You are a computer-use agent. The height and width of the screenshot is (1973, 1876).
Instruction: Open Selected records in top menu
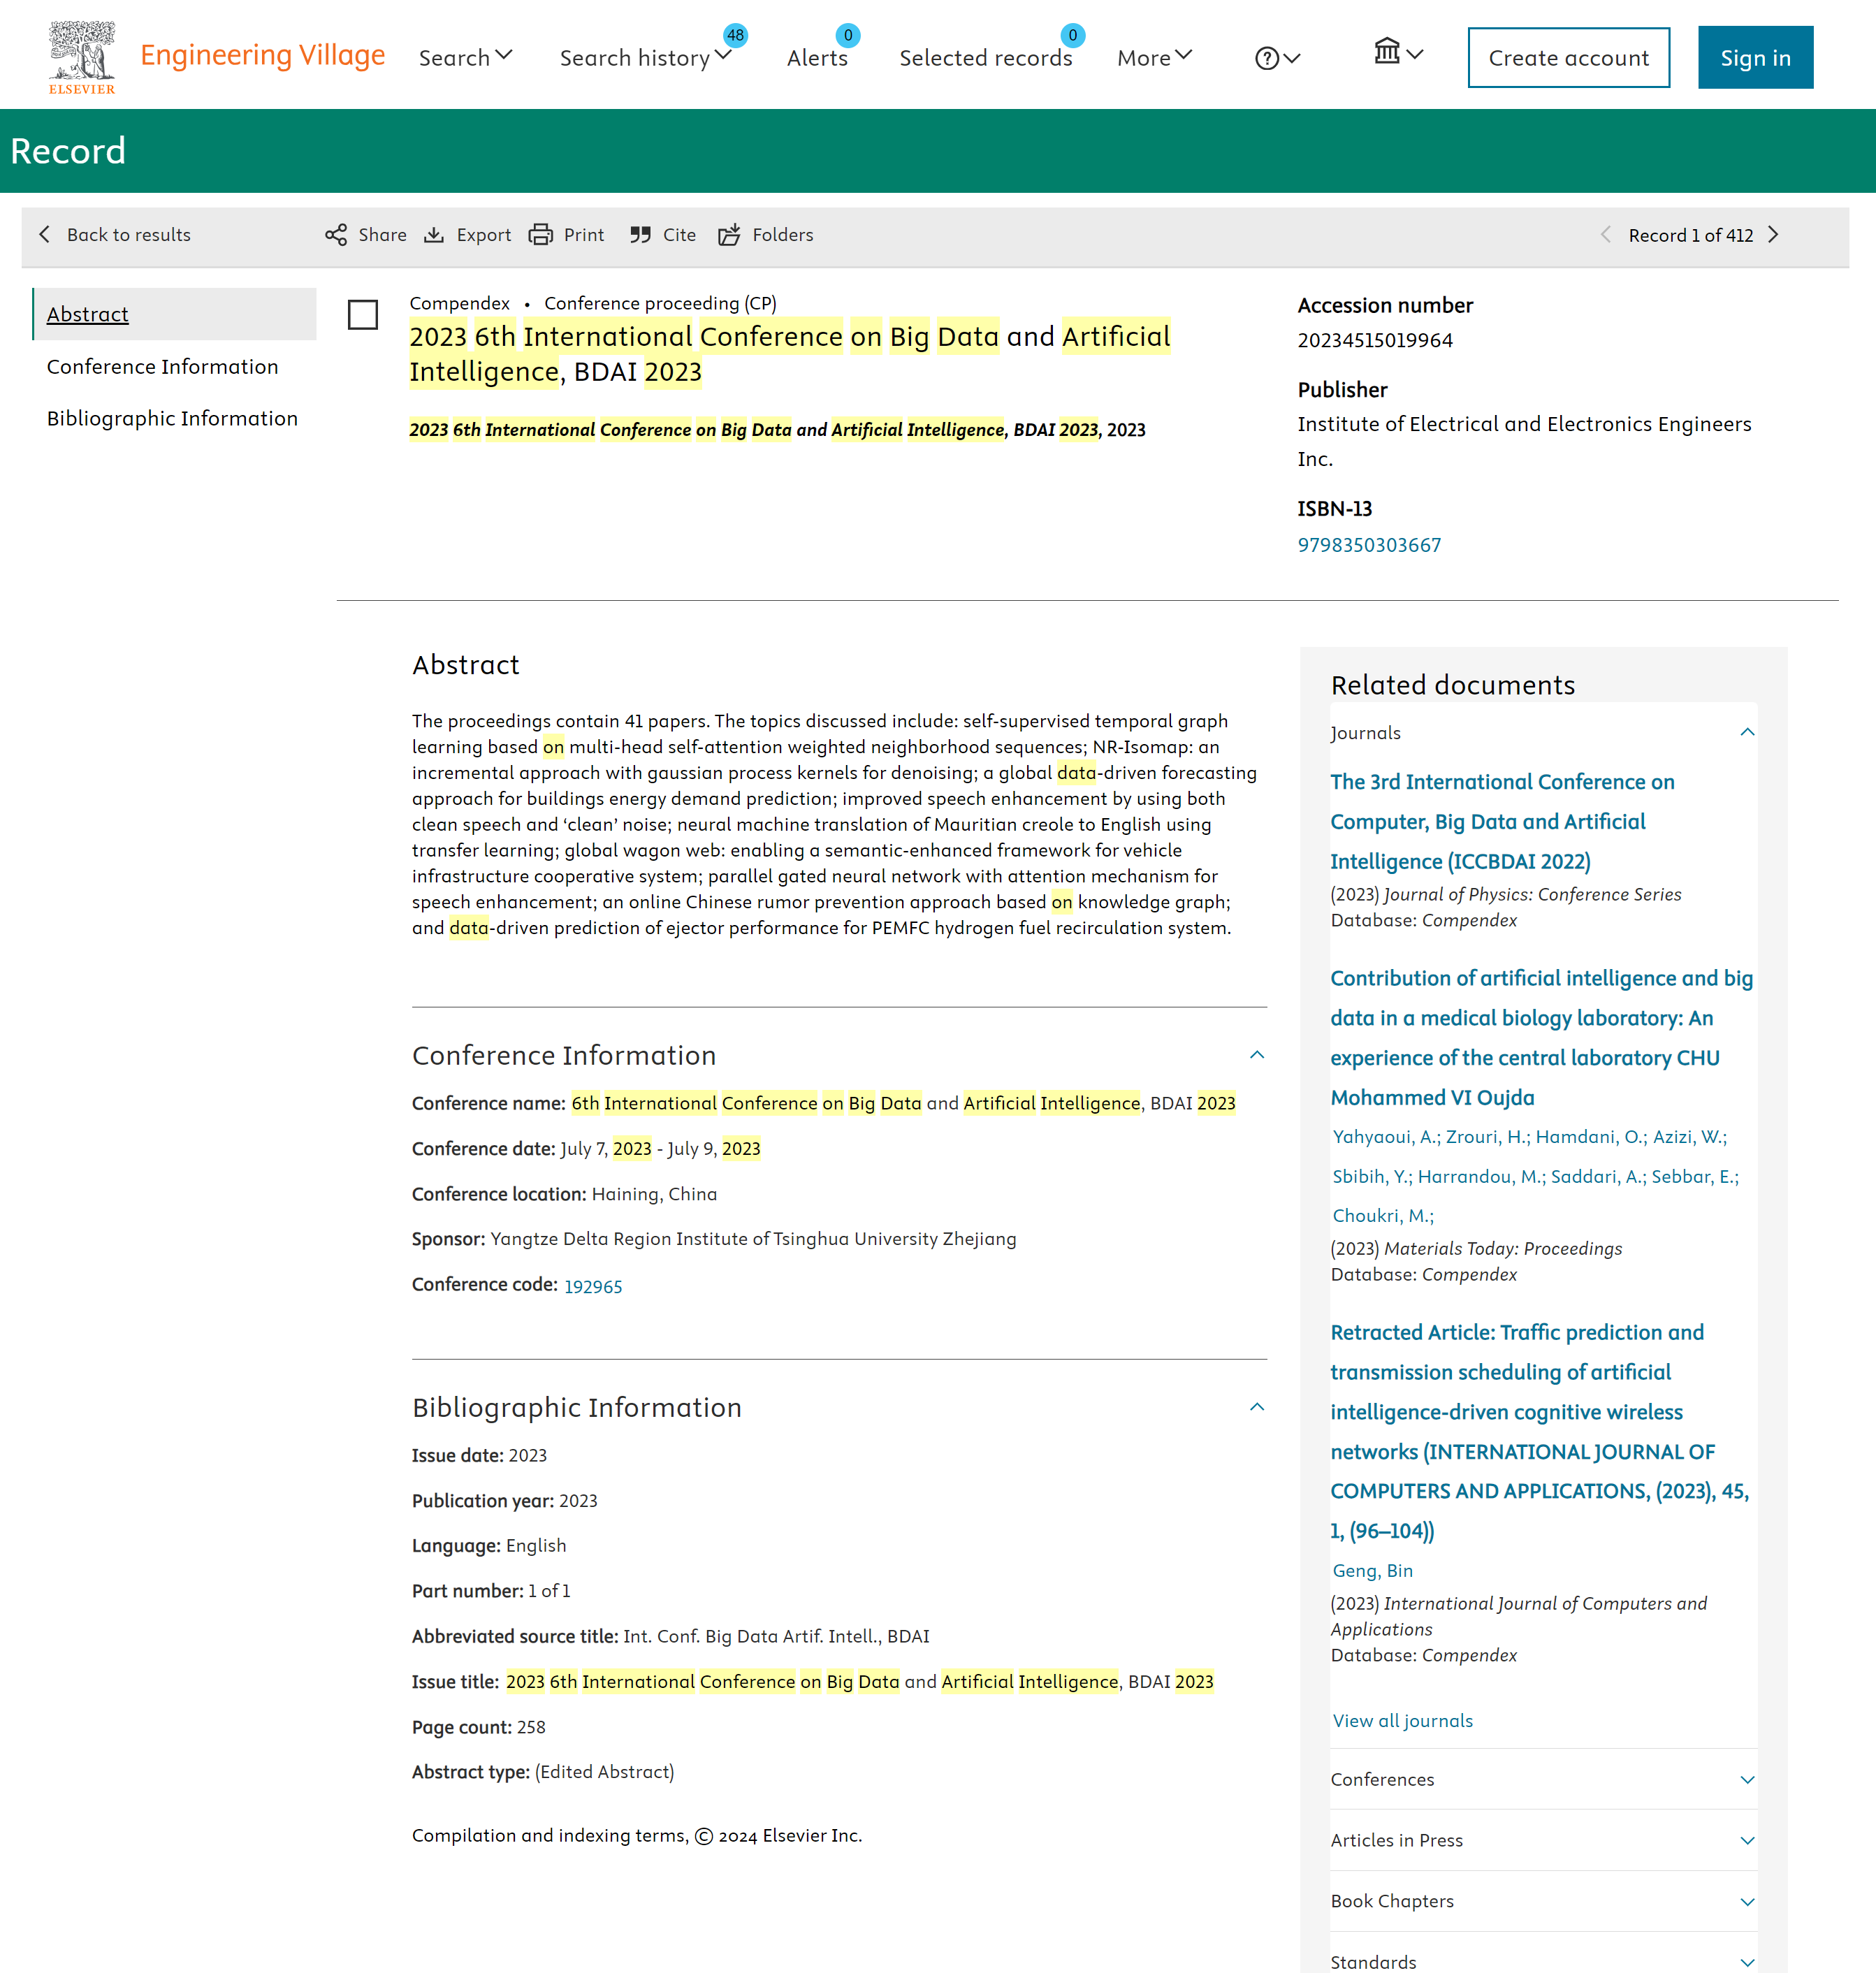[986, 58]
